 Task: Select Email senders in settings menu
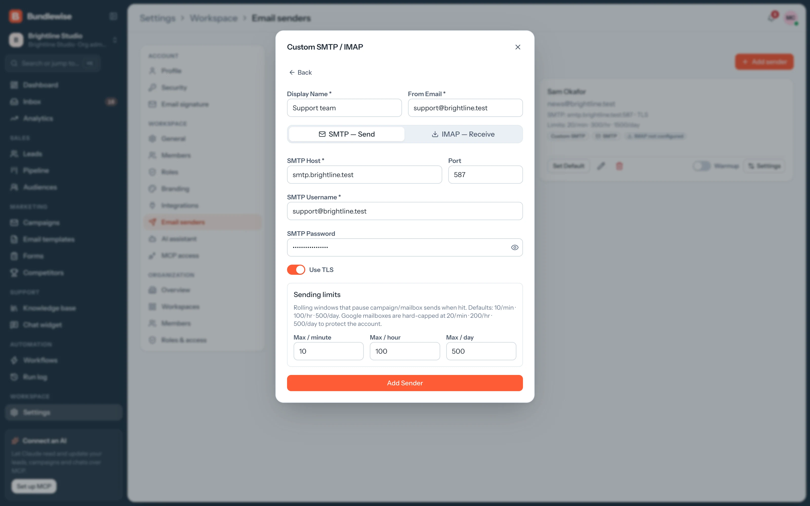(202, 222)
